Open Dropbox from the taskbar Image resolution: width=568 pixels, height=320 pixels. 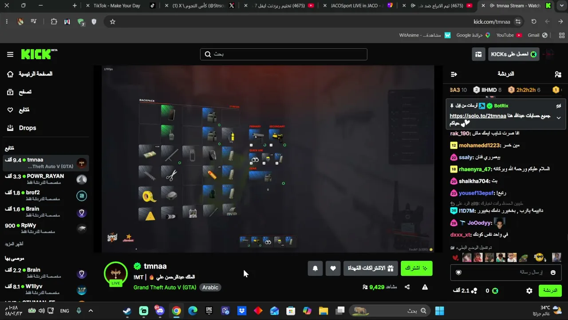click(242, 311)
